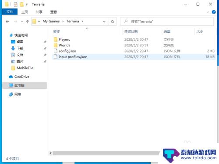Sort by the 修改日期 column header
Screen dimensions: 219x164
point(131,31)
